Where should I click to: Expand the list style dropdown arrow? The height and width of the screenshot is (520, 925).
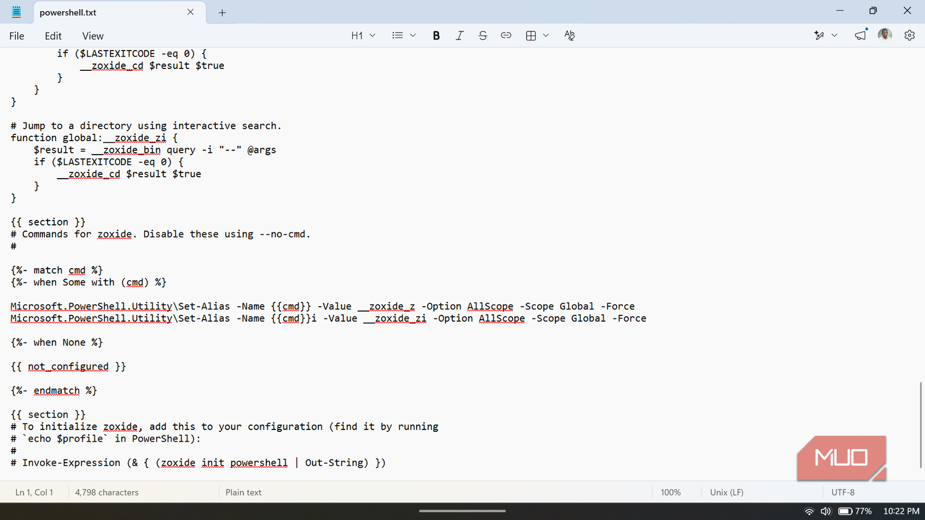[413, 36]
